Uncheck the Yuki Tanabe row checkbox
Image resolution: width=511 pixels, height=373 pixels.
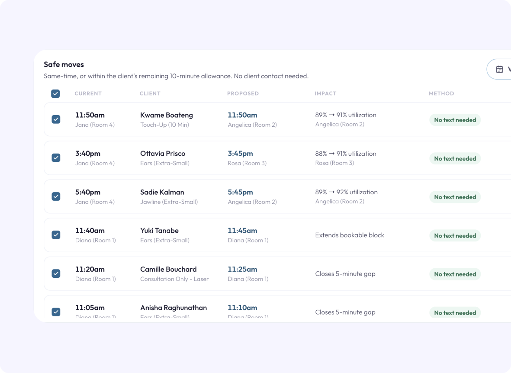click(56, 235)
